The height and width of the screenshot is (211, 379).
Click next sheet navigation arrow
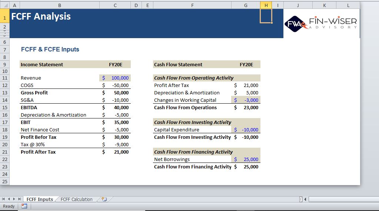14,199
